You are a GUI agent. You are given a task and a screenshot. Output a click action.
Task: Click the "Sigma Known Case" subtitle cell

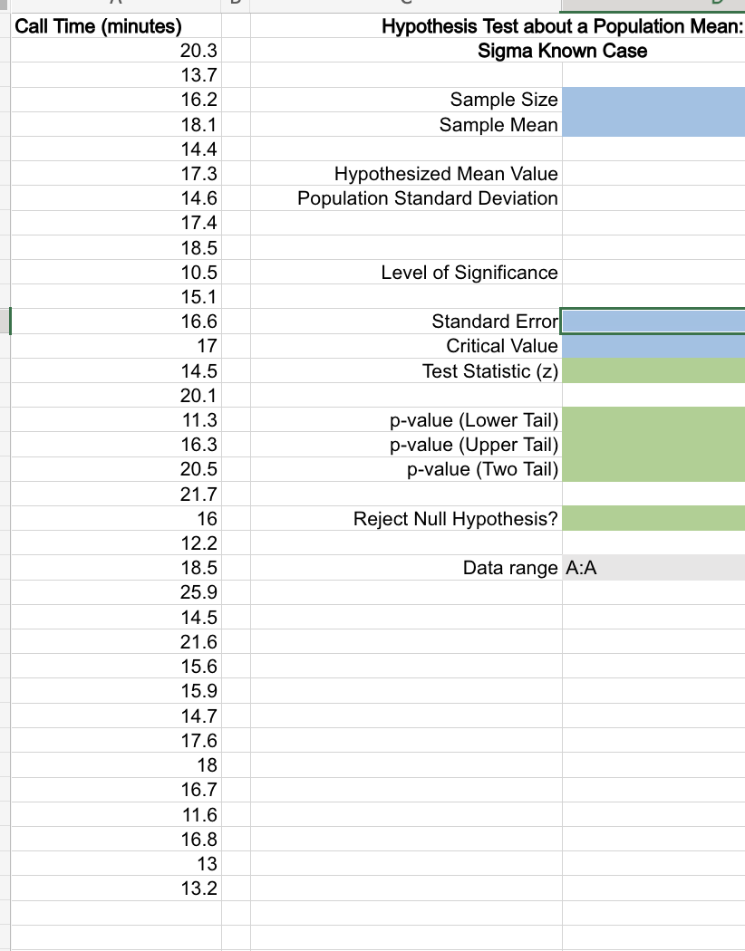coord(562,51)
